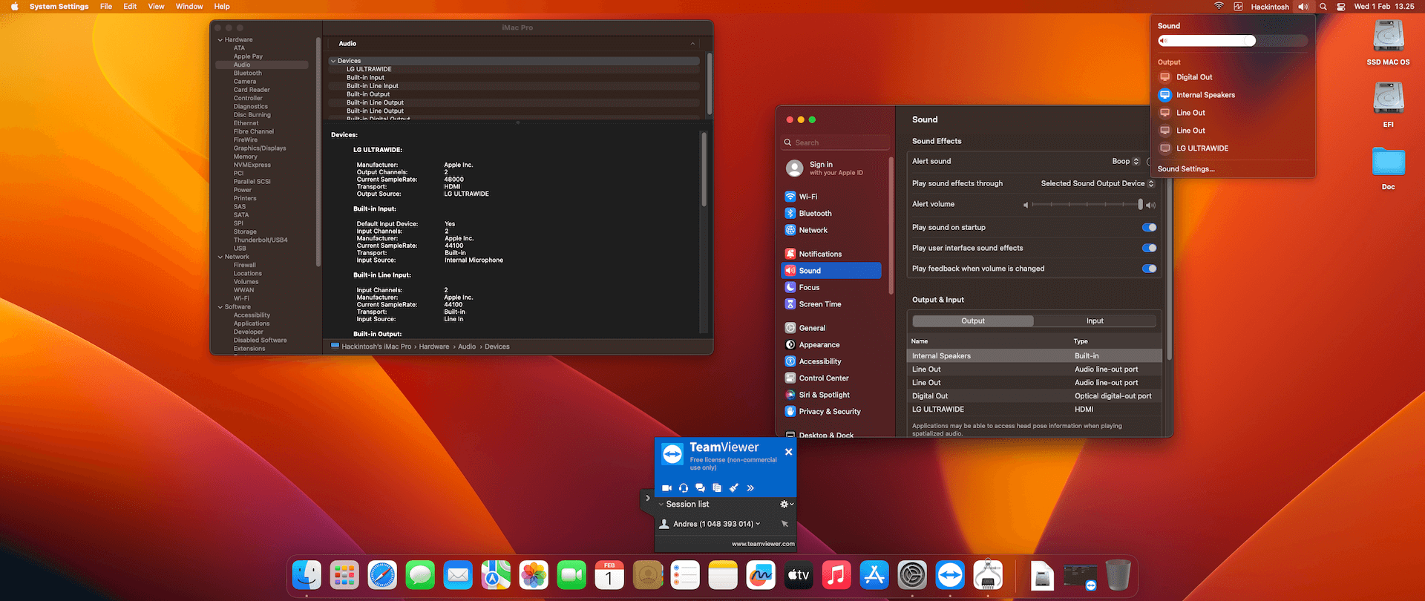Open Control Center settings
This screenshot has width=1425, height=601.
point(831,378)
